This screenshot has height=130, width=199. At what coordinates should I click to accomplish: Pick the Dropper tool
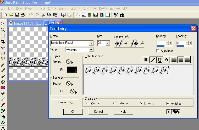(3, 70)
